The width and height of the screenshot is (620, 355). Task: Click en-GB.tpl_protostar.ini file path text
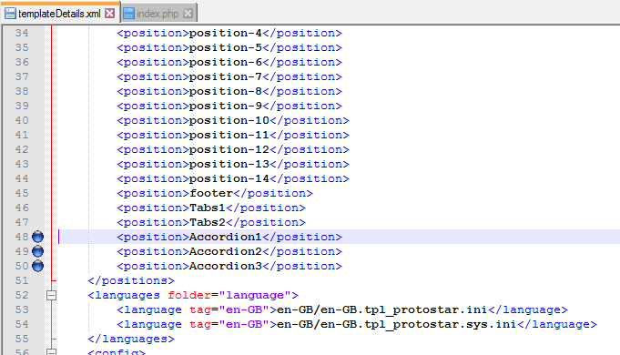coord(382,310)
